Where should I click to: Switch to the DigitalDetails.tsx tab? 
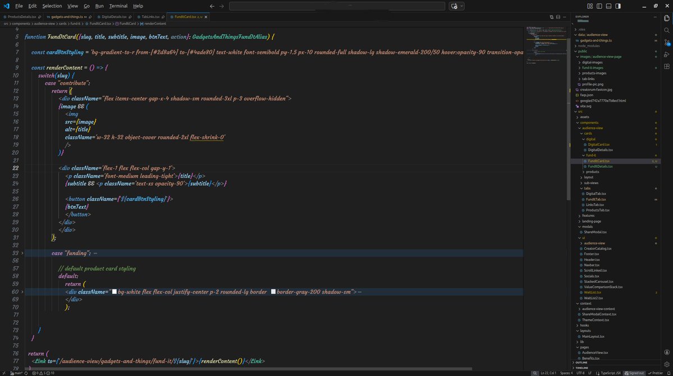click(x=111, y=17)
